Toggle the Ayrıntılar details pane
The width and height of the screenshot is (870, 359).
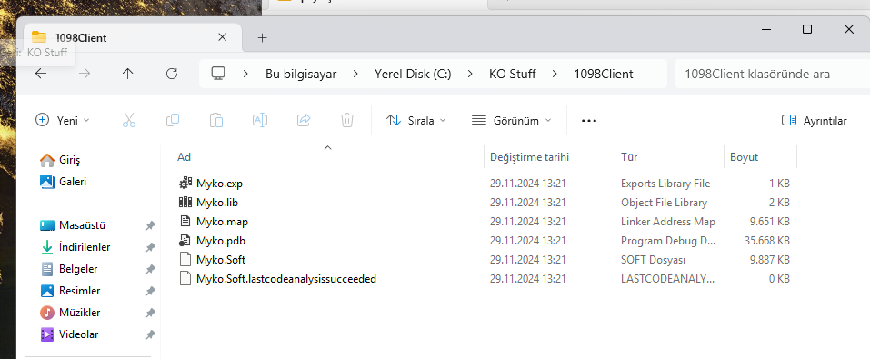pos(814,120)
